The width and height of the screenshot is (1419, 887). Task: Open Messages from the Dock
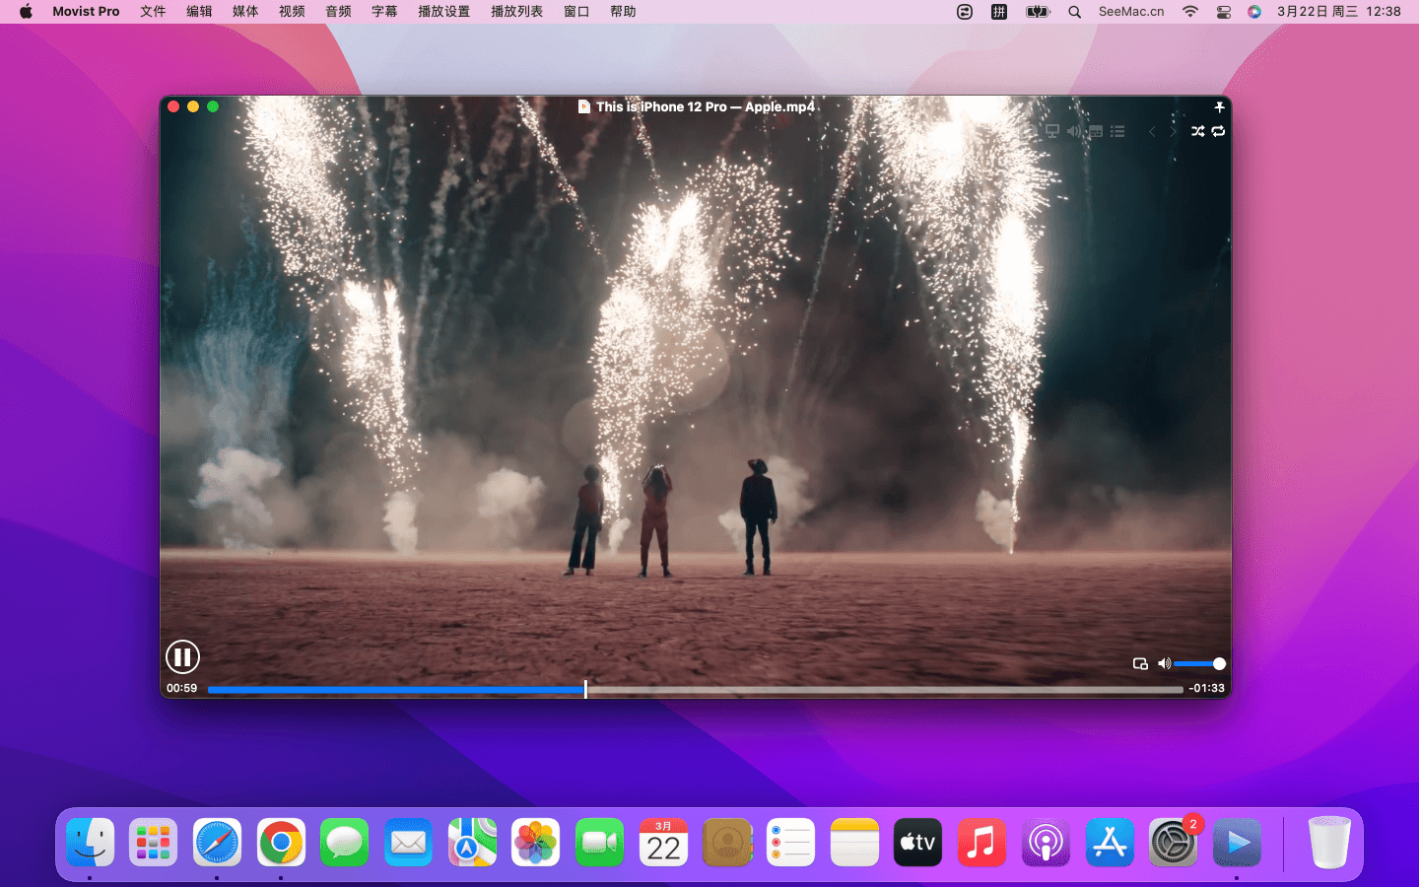[344, 843]
